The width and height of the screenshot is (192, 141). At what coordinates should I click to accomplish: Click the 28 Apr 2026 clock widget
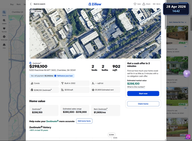[x=176, y=8]
